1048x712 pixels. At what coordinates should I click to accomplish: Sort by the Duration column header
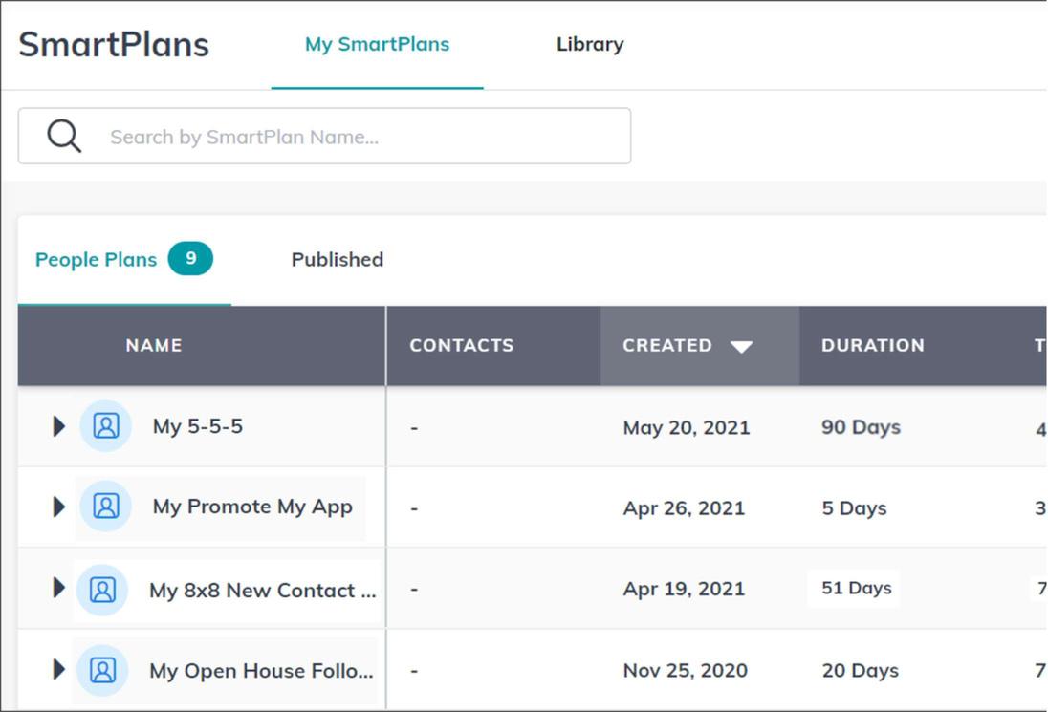[872, 346]
